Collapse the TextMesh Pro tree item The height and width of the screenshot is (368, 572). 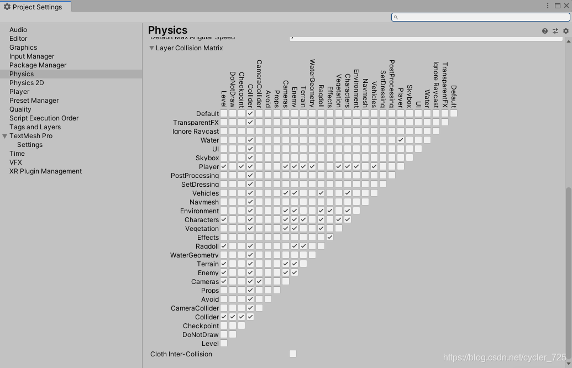click(5, 136)
